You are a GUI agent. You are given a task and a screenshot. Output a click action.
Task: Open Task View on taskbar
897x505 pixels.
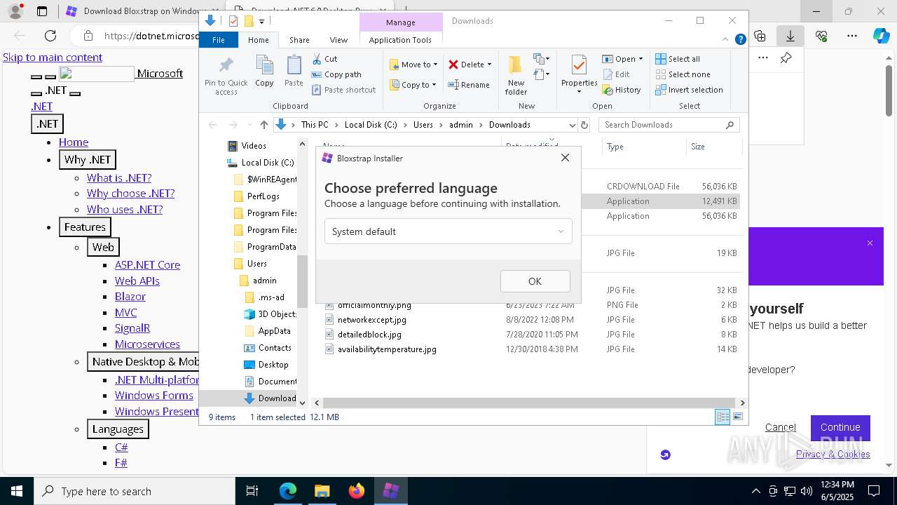(252, 491)
